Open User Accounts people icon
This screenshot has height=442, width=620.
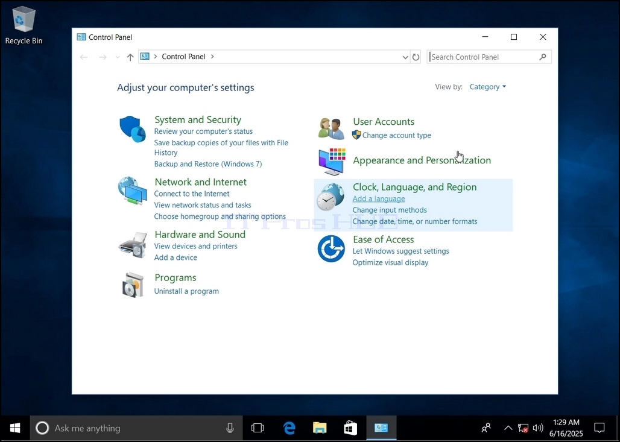[331, 128]
